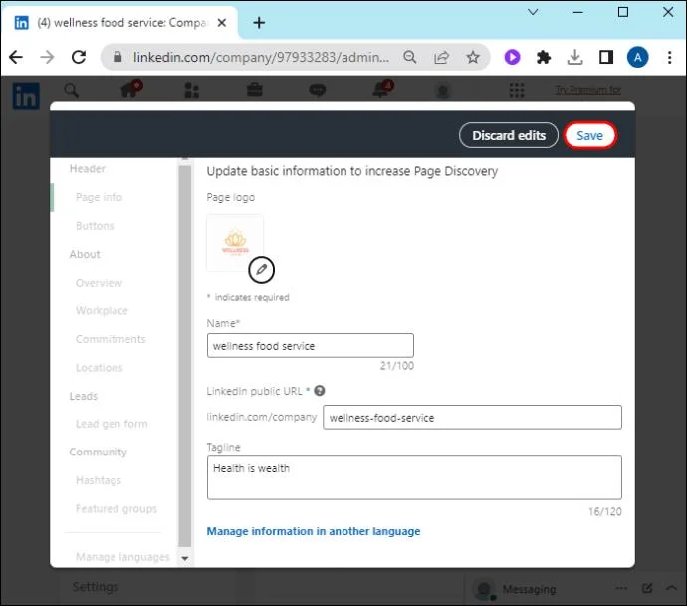Open Hashtags section in sidebar
The image size is (687, 606).
(x=99, y=480)
